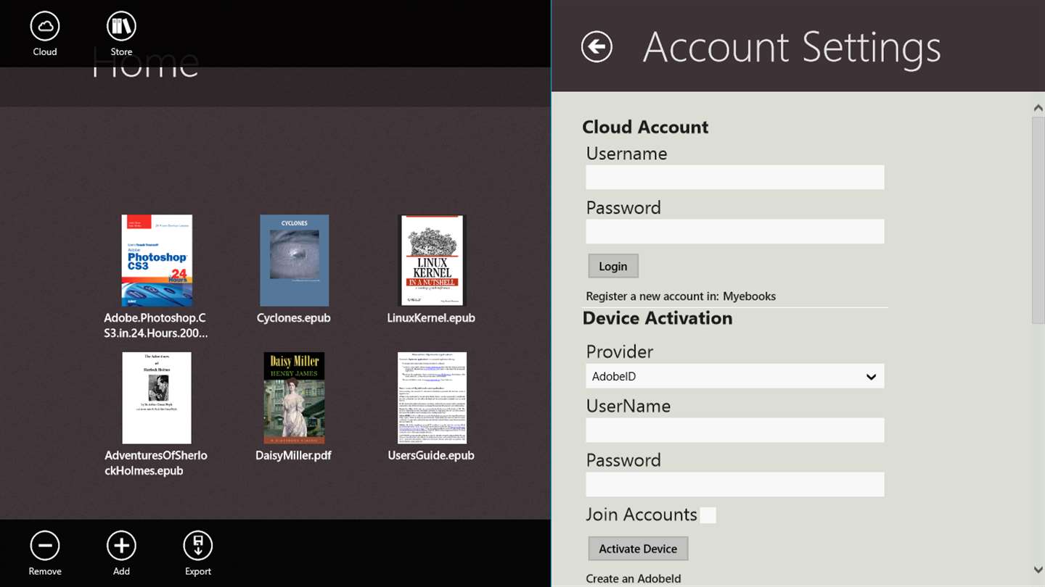Click the Export icon in bottom bar
Image resolution: width=1045 pixels, height=587 pixels.
click(197, 546)
